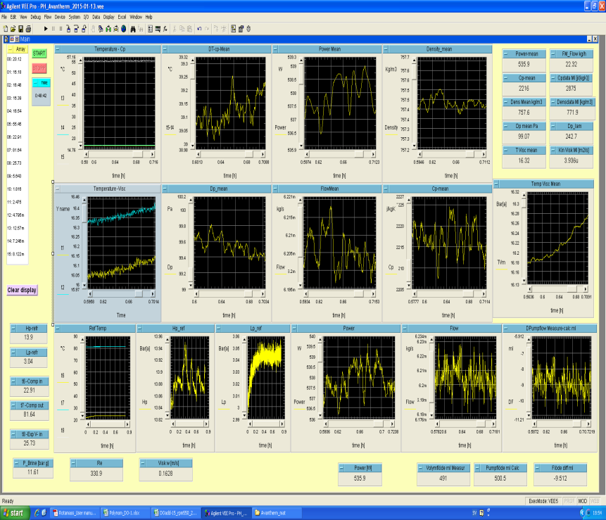
Task: Click the Windows start button
Action: tap(15, 513)
